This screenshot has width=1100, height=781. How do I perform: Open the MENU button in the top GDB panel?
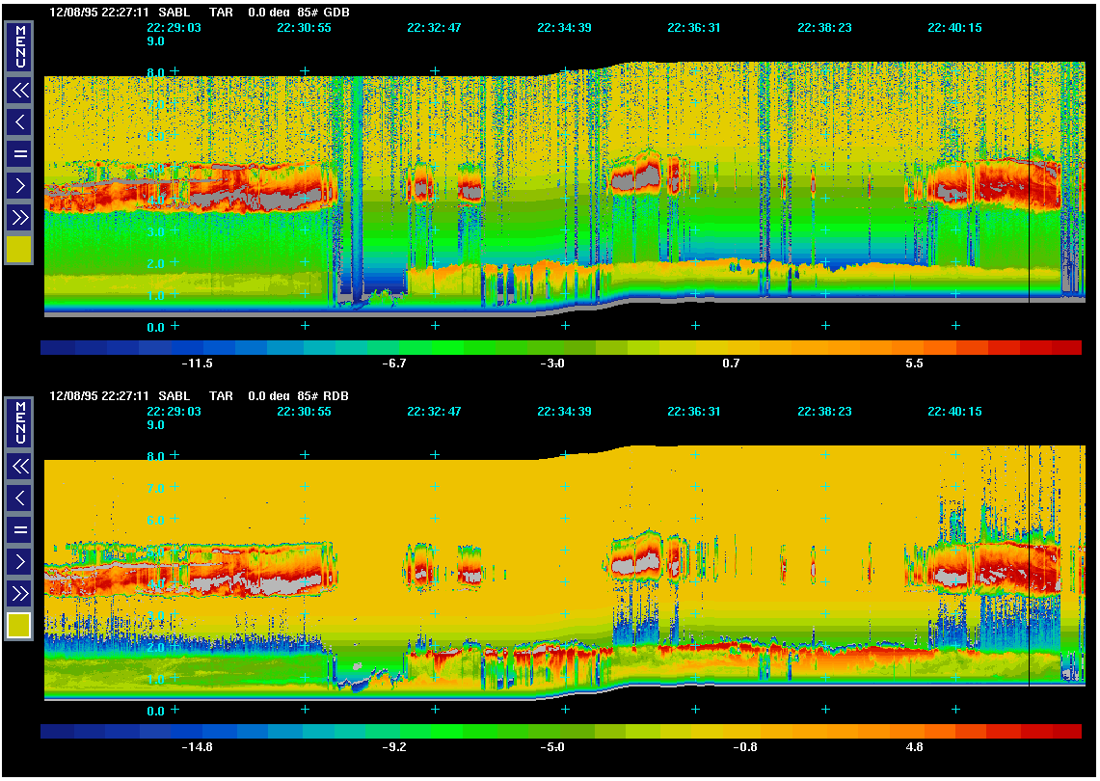point(19,46)
